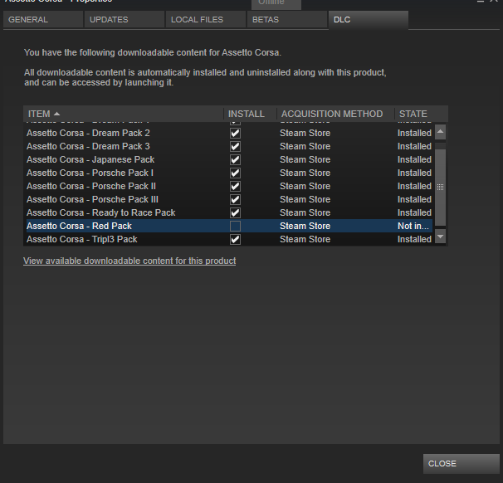The height and width of the screenshot is (483, 503).
Task: Click Installed state for Tripl3 Pack
Action: [x=414, y=239]
